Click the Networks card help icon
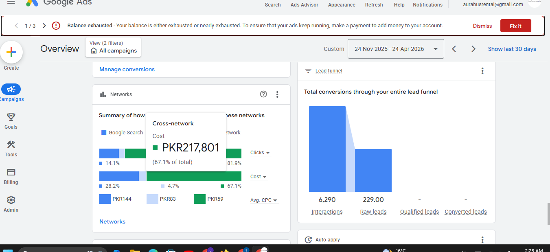The image size is (550, 252). tap(263, 94)
